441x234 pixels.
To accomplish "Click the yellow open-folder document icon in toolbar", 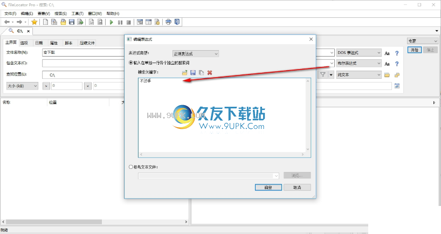I will [63, 22].
